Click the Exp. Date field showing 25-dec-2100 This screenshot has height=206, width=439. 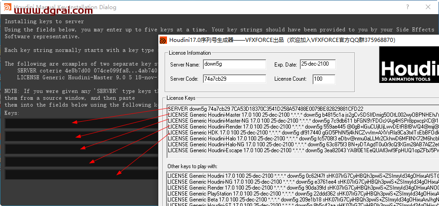[x=318, y=64]
